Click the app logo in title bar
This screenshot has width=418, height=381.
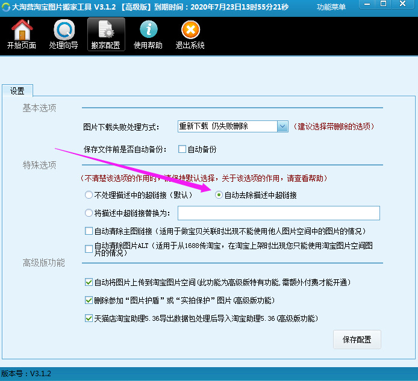(x=5, y=7)
